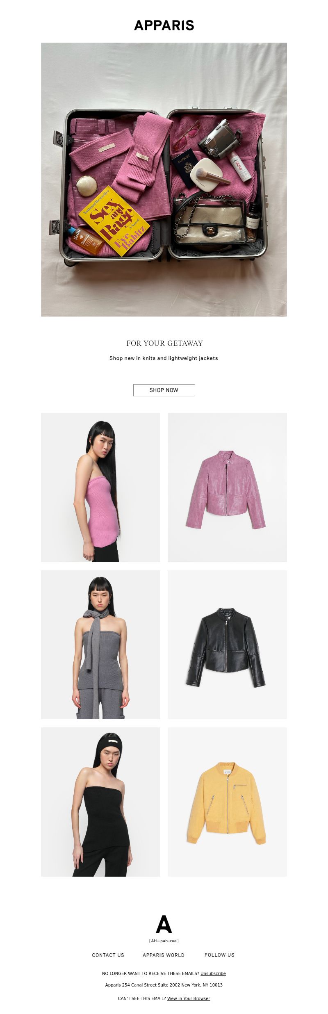Click the yellow Sex and Rage book

(x=114, y=222)
